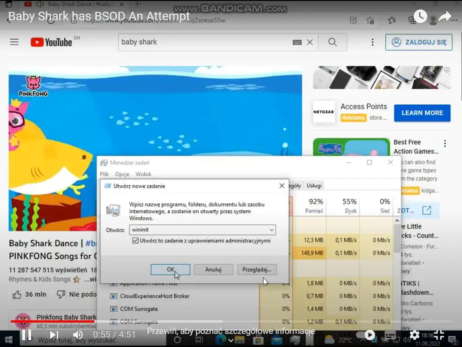The height and width of the screenshot is (347, 462).
Task: Open a new browser tab with the plus icon
Action: coord(137,4)
